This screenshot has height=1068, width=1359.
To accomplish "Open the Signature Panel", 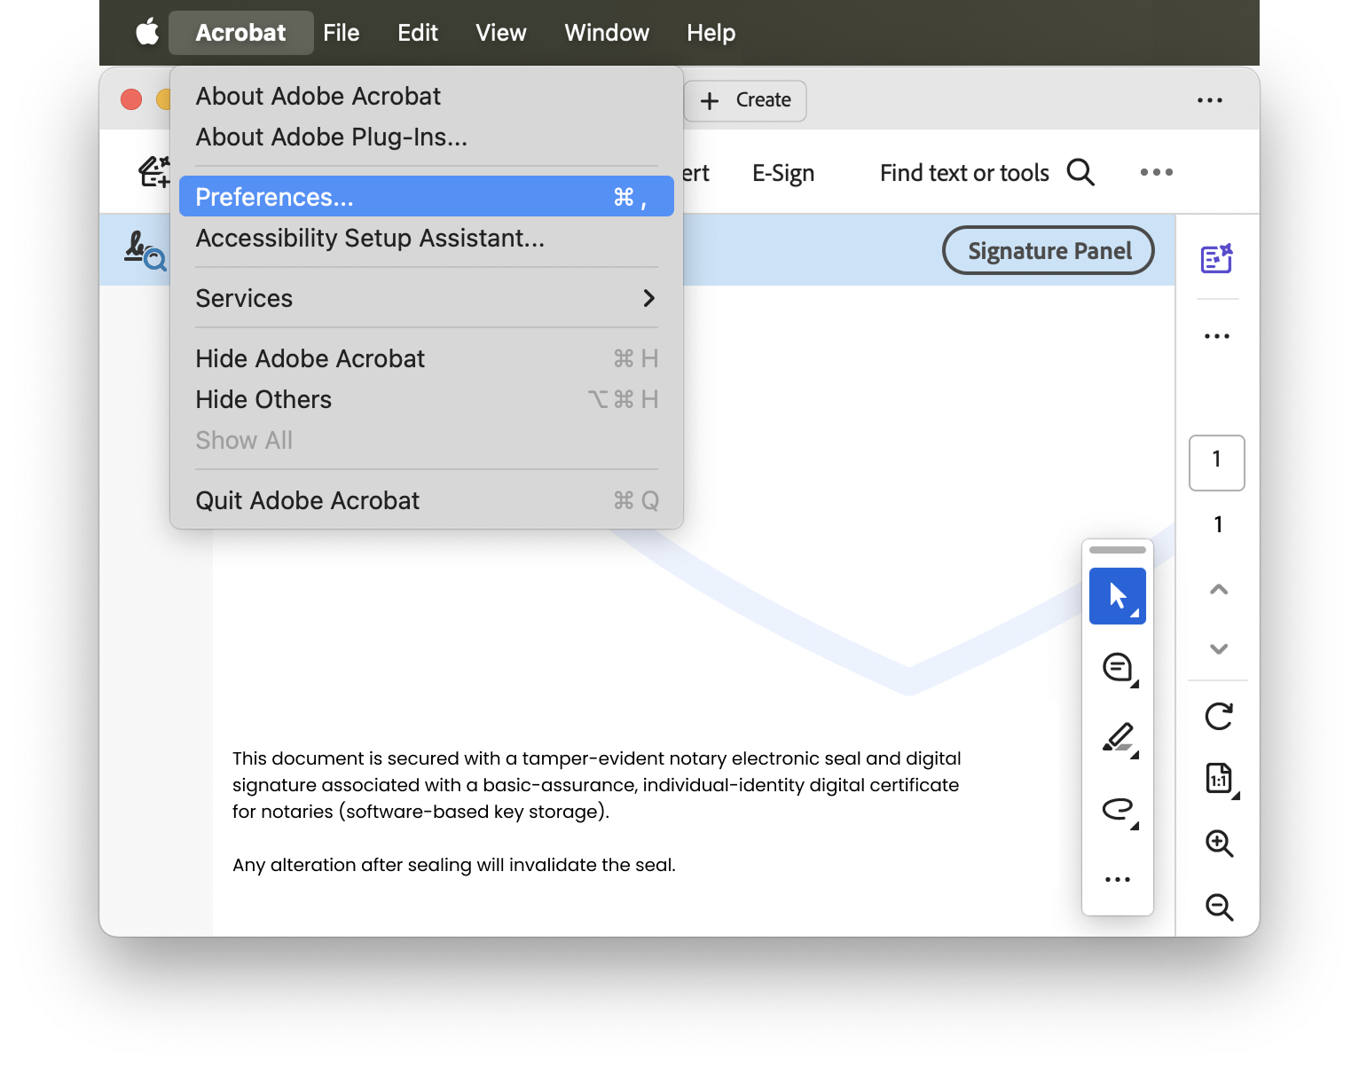I will tap(1049, 251).
